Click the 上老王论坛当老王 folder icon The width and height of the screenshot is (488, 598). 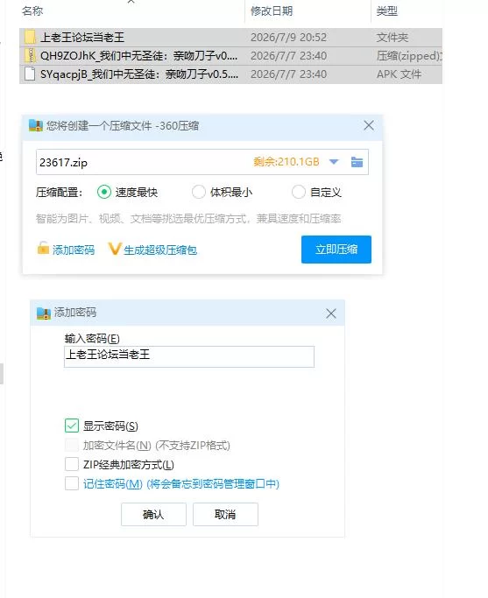tap(30, 37)
